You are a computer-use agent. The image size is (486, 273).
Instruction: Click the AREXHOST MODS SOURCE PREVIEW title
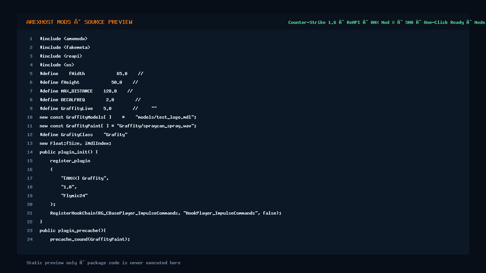point(79,22)
